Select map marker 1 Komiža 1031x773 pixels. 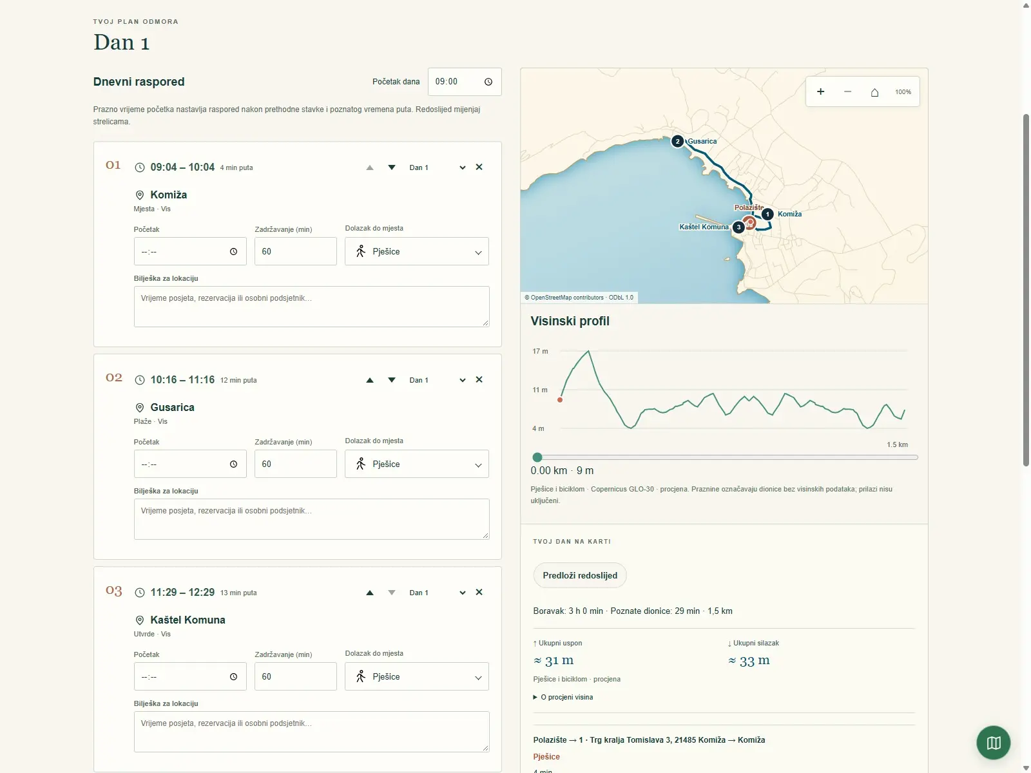pos(767,214)
